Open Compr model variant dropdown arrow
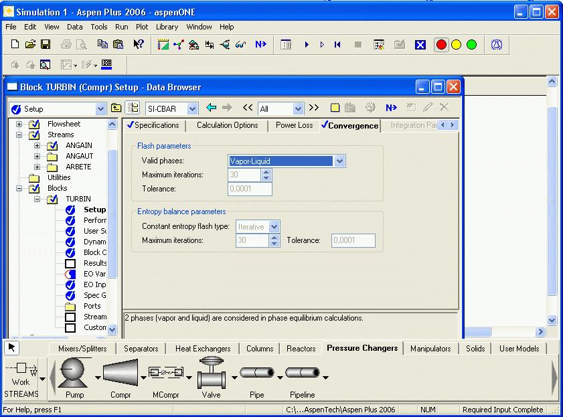 [143, 378]
